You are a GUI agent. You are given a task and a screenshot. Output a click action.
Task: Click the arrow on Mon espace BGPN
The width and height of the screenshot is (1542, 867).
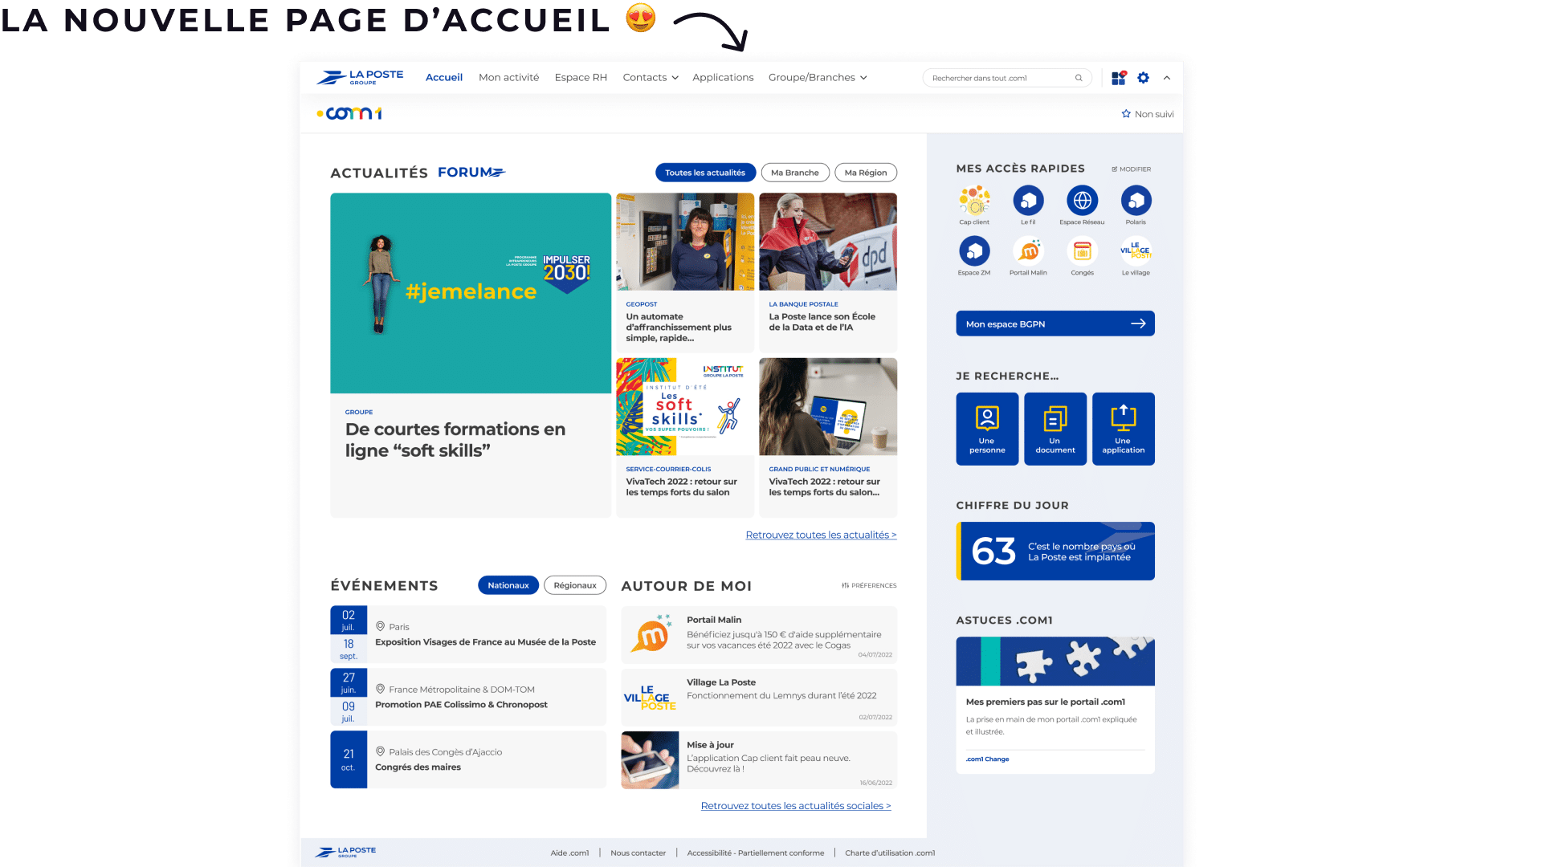pos(1138,324)
